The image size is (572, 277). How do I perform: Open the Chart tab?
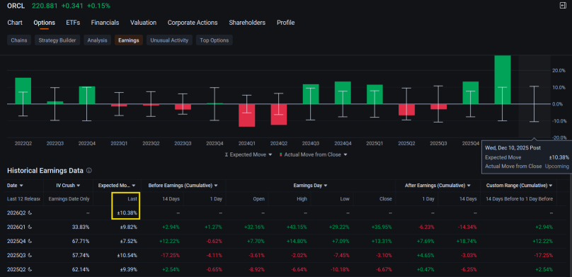coord(15,23)
